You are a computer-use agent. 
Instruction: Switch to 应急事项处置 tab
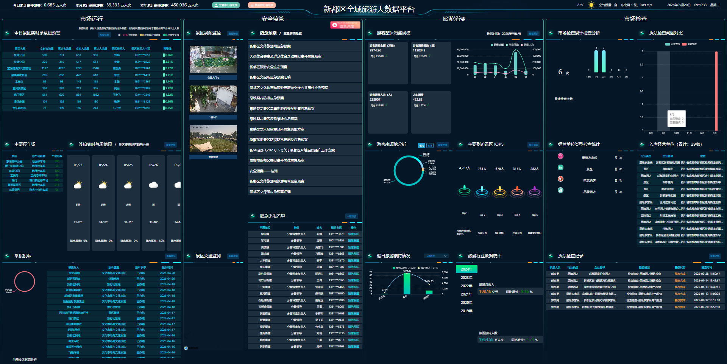292,34
